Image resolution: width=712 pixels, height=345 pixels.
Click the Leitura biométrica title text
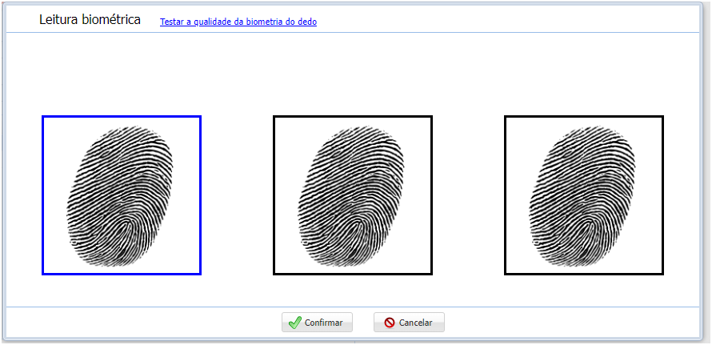point(90,19)
